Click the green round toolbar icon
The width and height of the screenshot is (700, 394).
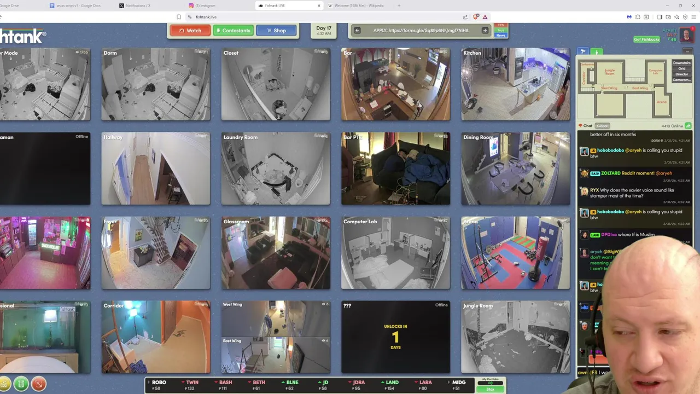(21, 384)
